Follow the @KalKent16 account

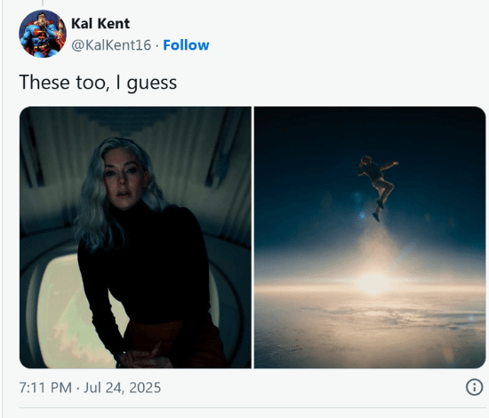186,45
